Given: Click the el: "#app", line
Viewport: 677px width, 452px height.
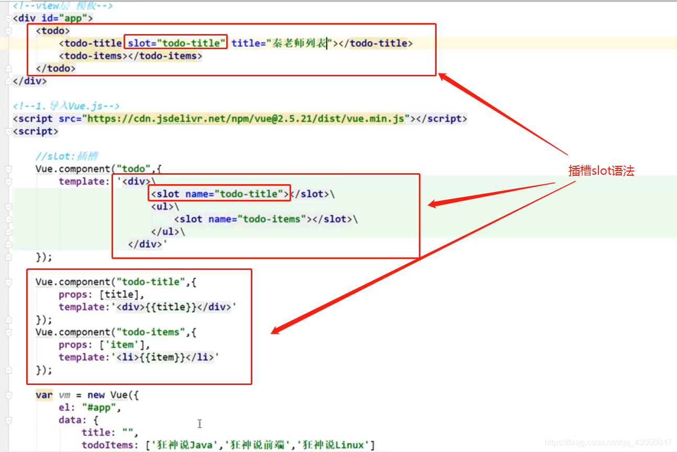Looking at the screenshot, I should click(x=90, y=408).
